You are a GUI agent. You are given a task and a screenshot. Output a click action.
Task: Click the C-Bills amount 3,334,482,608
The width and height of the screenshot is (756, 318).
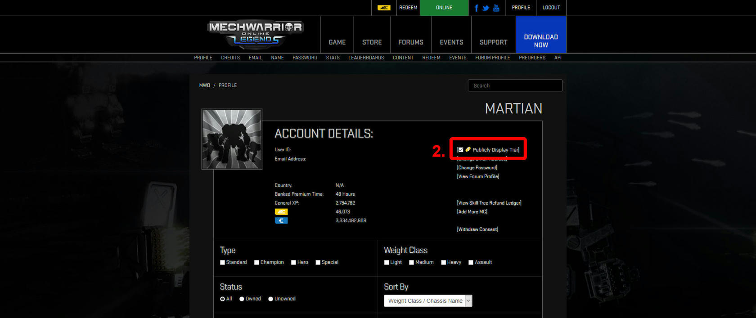[x=351, y=220]
